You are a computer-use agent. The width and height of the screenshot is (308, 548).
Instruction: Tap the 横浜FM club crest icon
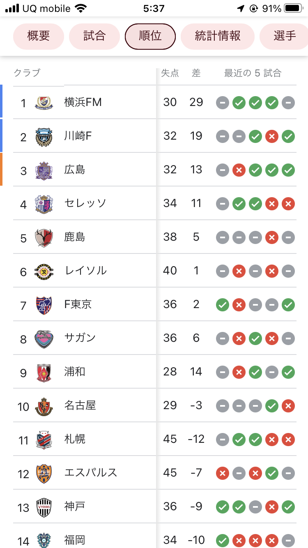[44, 103]
